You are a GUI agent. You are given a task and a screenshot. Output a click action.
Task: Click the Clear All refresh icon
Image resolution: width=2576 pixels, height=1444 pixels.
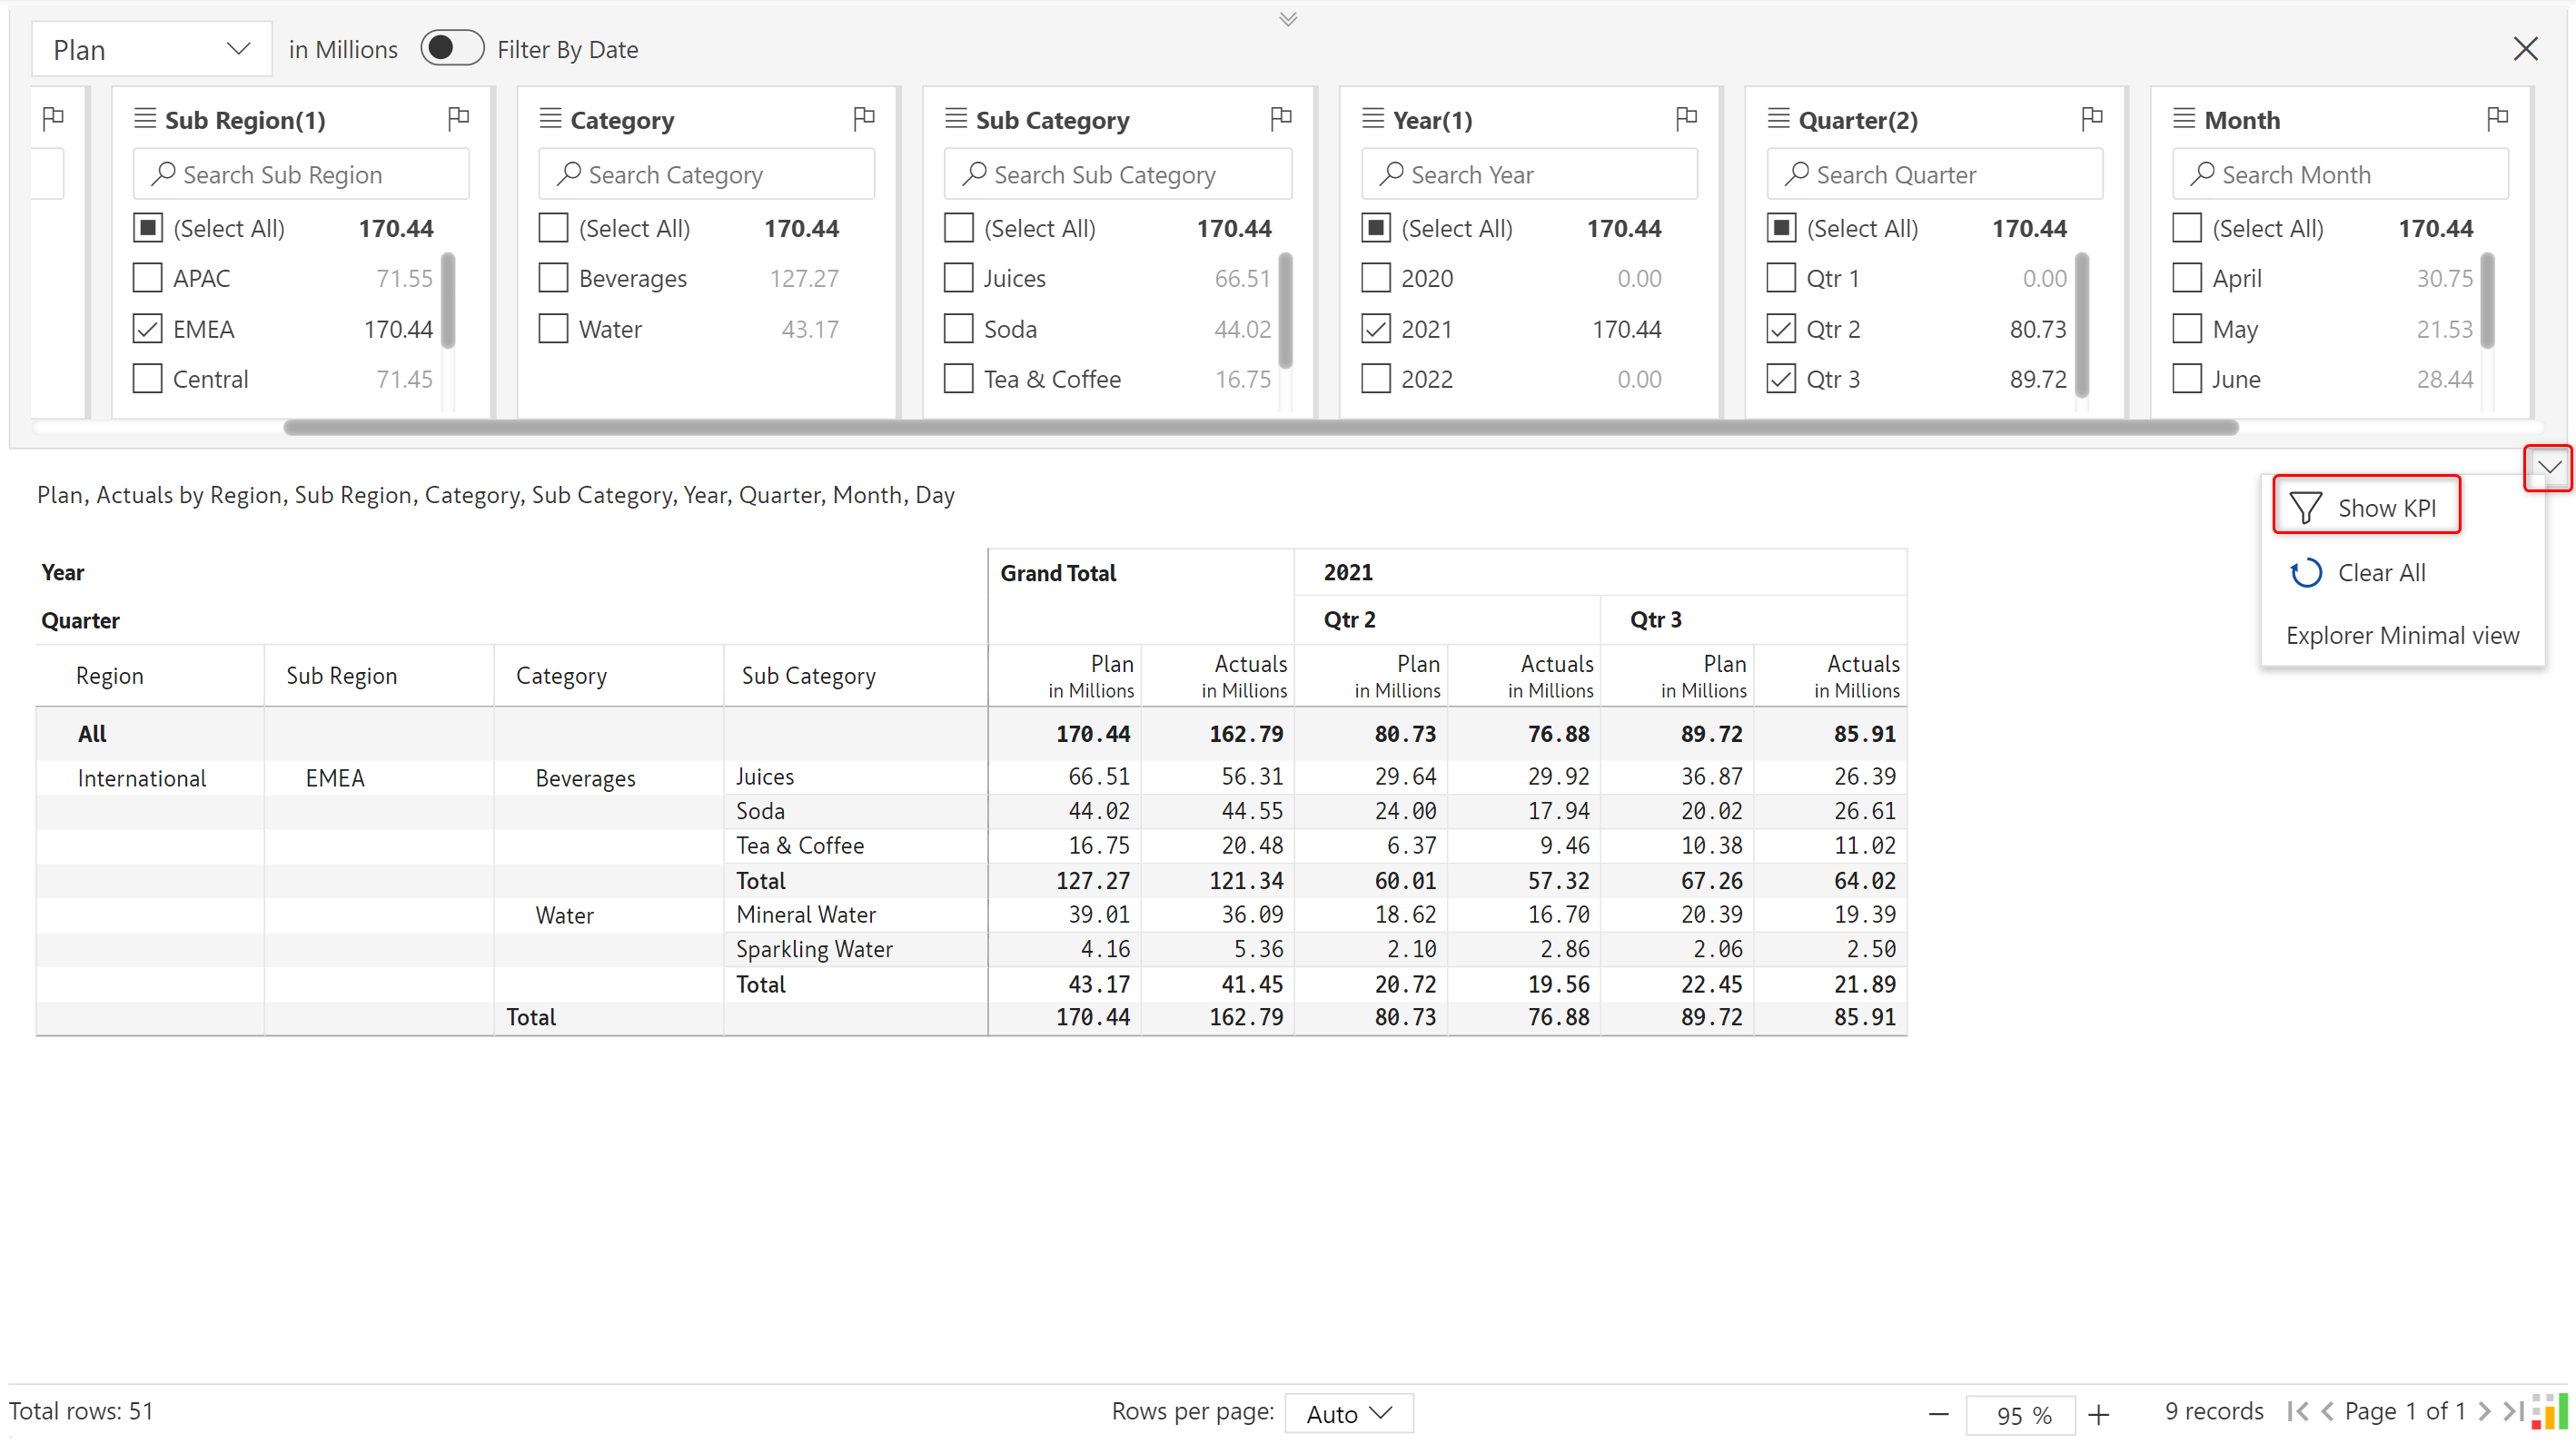(2306, 573)
